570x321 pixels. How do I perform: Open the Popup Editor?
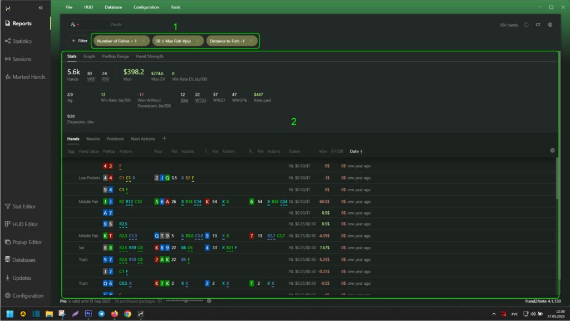[27, 242]
